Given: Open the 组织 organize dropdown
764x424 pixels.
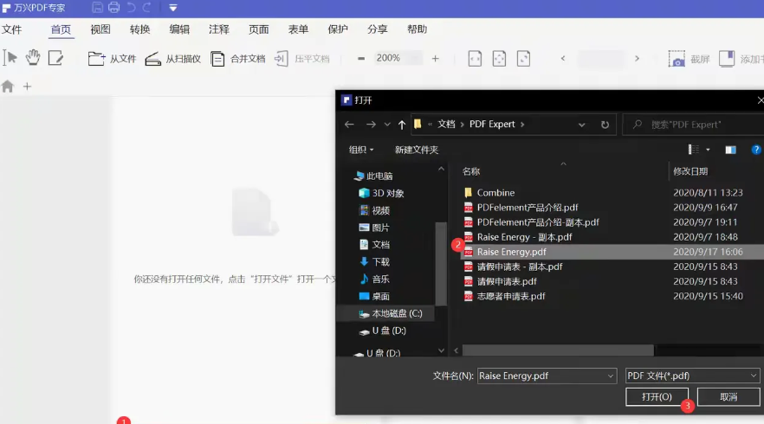Looking at the screenshot, I should [x=361, y=150].
